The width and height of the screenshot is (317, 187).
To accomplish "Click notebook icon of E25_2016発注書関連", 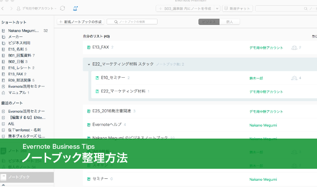I will [88, 111].
